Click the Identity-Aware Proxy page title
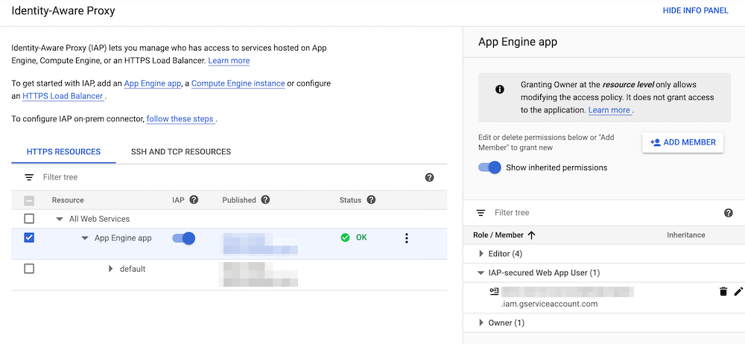This screenshot has height=344, width=745. pos(63,10)
